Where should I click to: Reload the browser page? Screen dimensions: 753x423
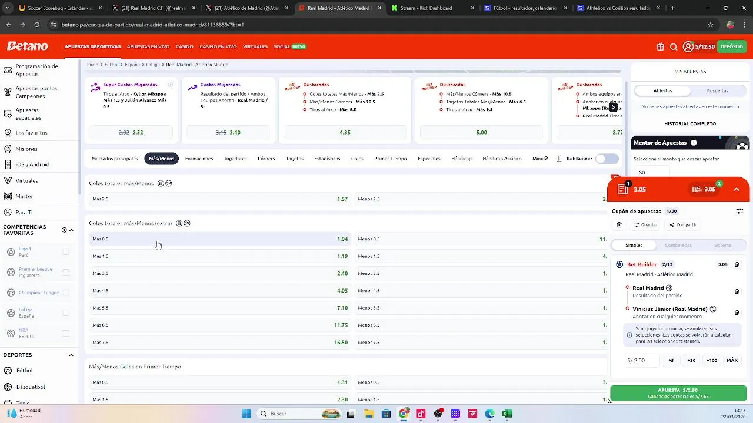(36, 25)
